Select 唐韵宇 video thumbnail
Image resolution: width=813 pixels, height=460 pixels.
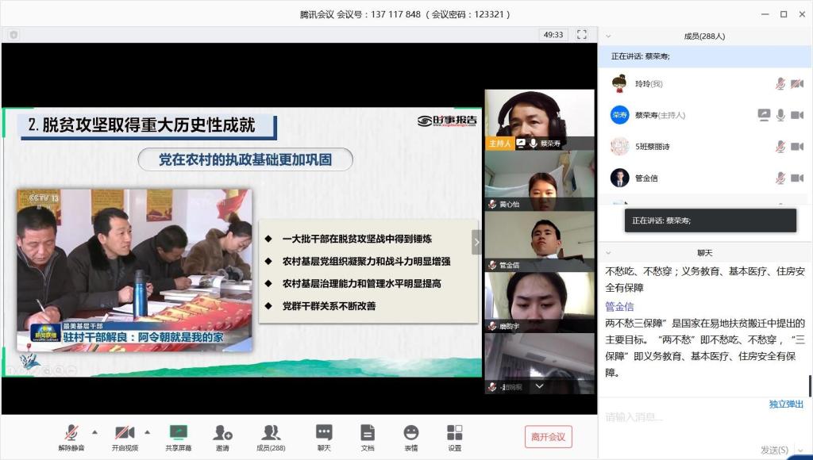point(539,302)
